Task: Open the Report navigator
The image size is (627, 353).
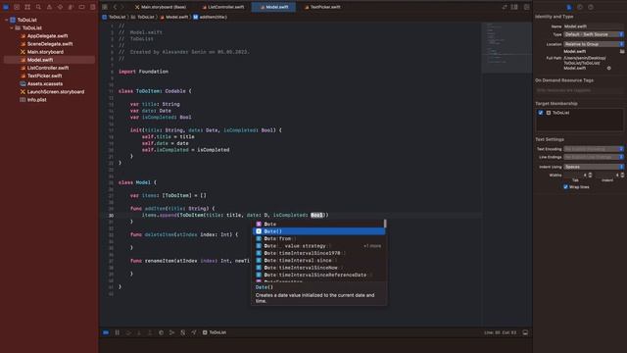Action: [x=92, y=7]
